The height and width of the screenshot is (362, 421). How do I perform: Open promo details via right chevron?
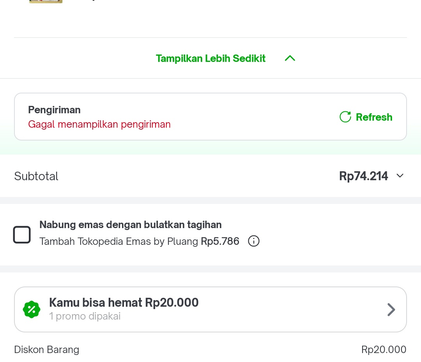click(x=391, y=310)
